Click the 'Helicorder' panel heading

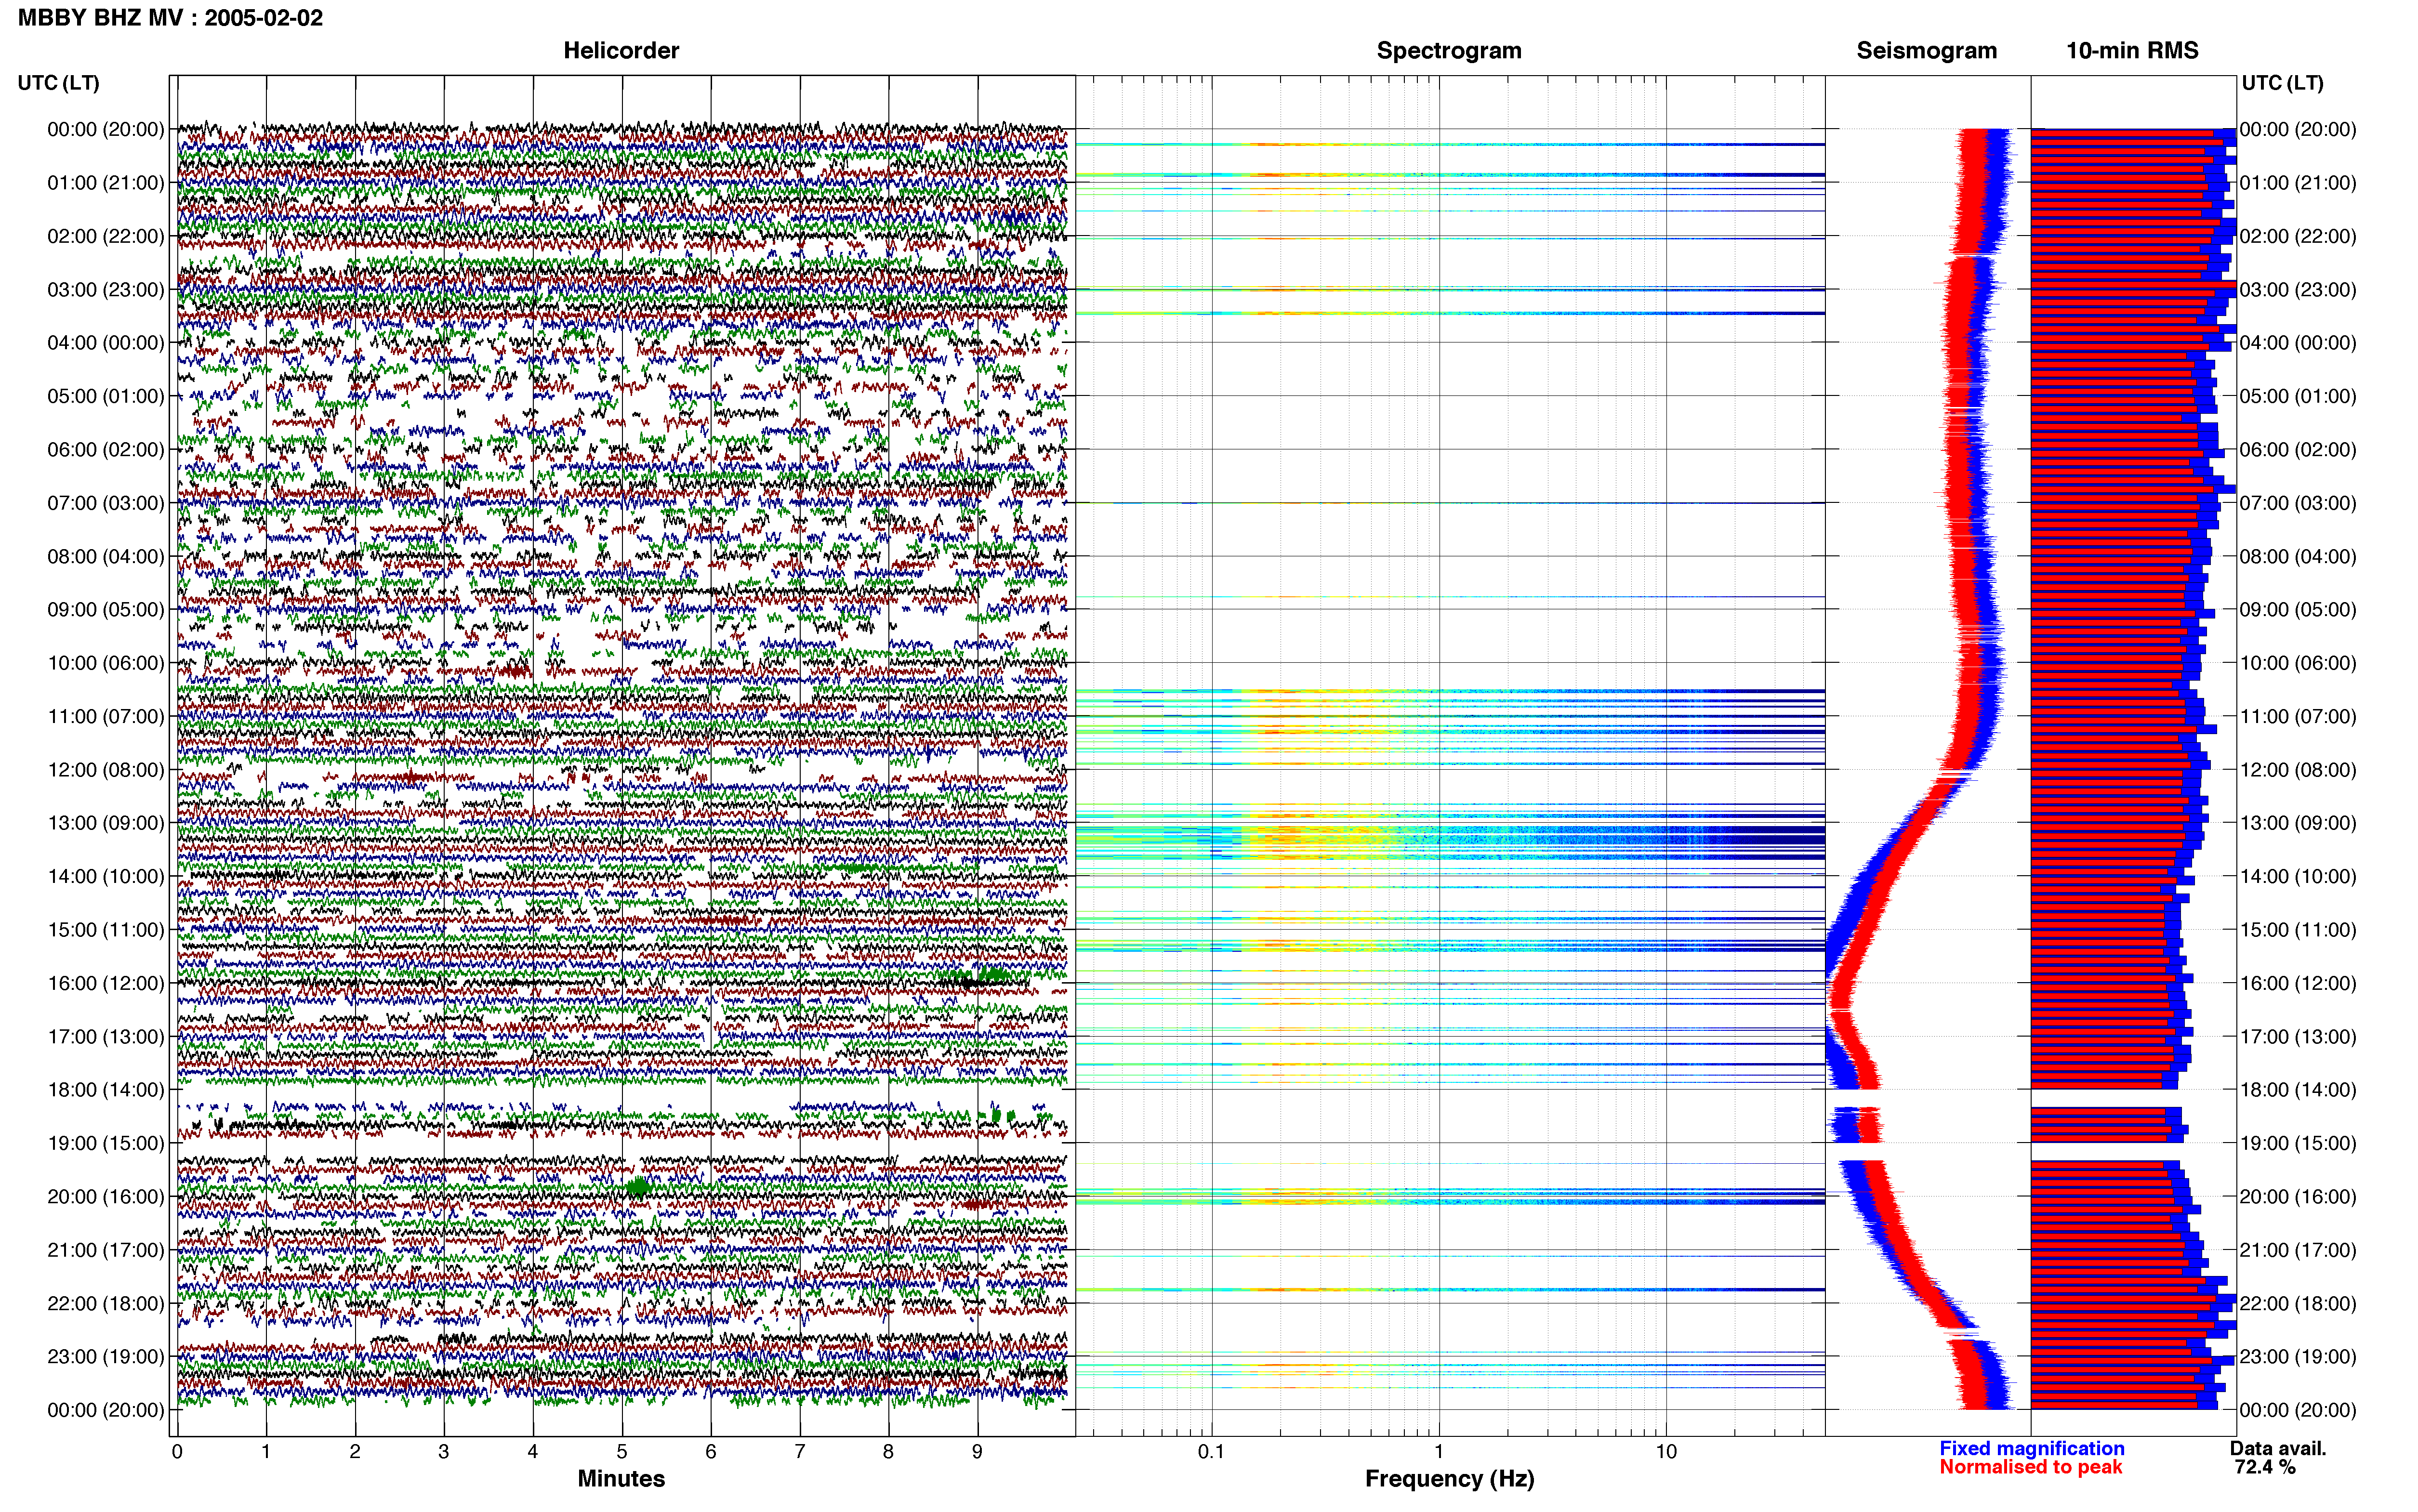point(621,51)
